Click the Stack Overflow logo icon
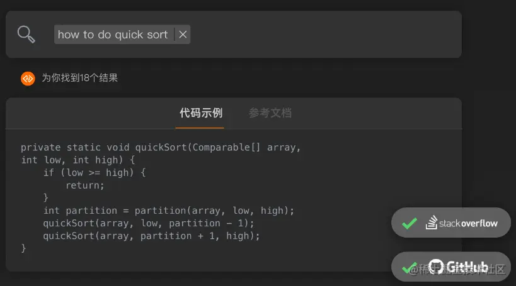This screenshot has height=286, width=516. point(432,223)
